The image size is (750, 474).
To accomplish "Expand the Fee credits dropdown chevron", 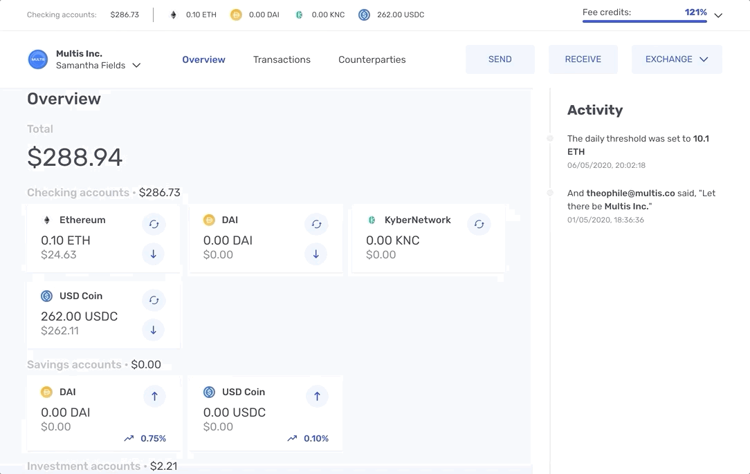I will coord(718,15).
